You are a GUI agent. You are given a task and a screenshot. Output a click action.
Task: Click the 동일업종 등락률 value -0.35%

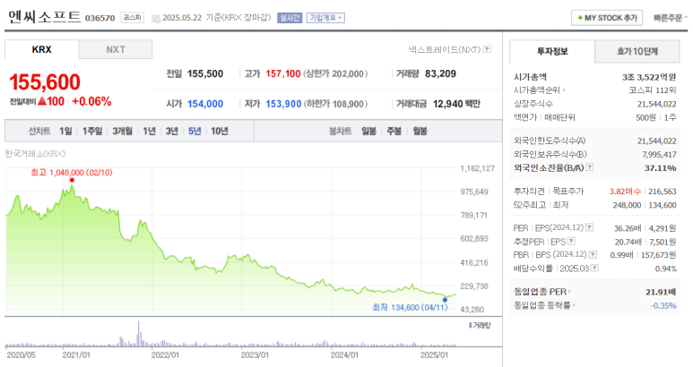663,306
